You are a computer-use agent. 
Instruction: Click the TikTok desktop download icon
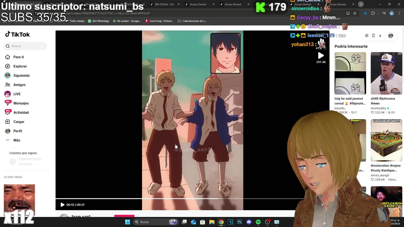pyautogui.click(x=380, y=36)
